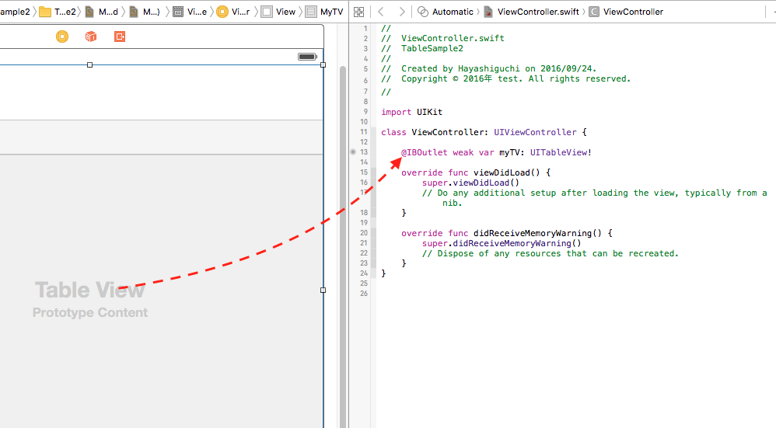Click the UITableView type in line 13

(561, 152)
